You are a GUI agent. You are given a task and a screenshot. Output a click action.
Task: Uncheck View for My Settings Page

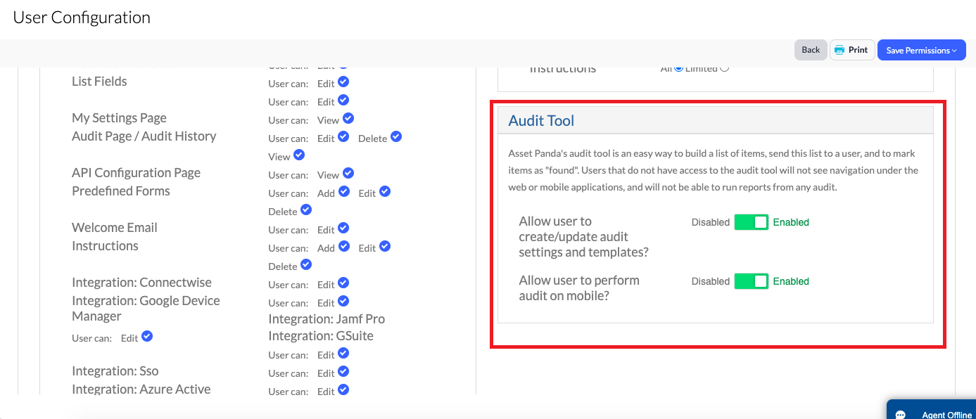click(x=348, y=119)
